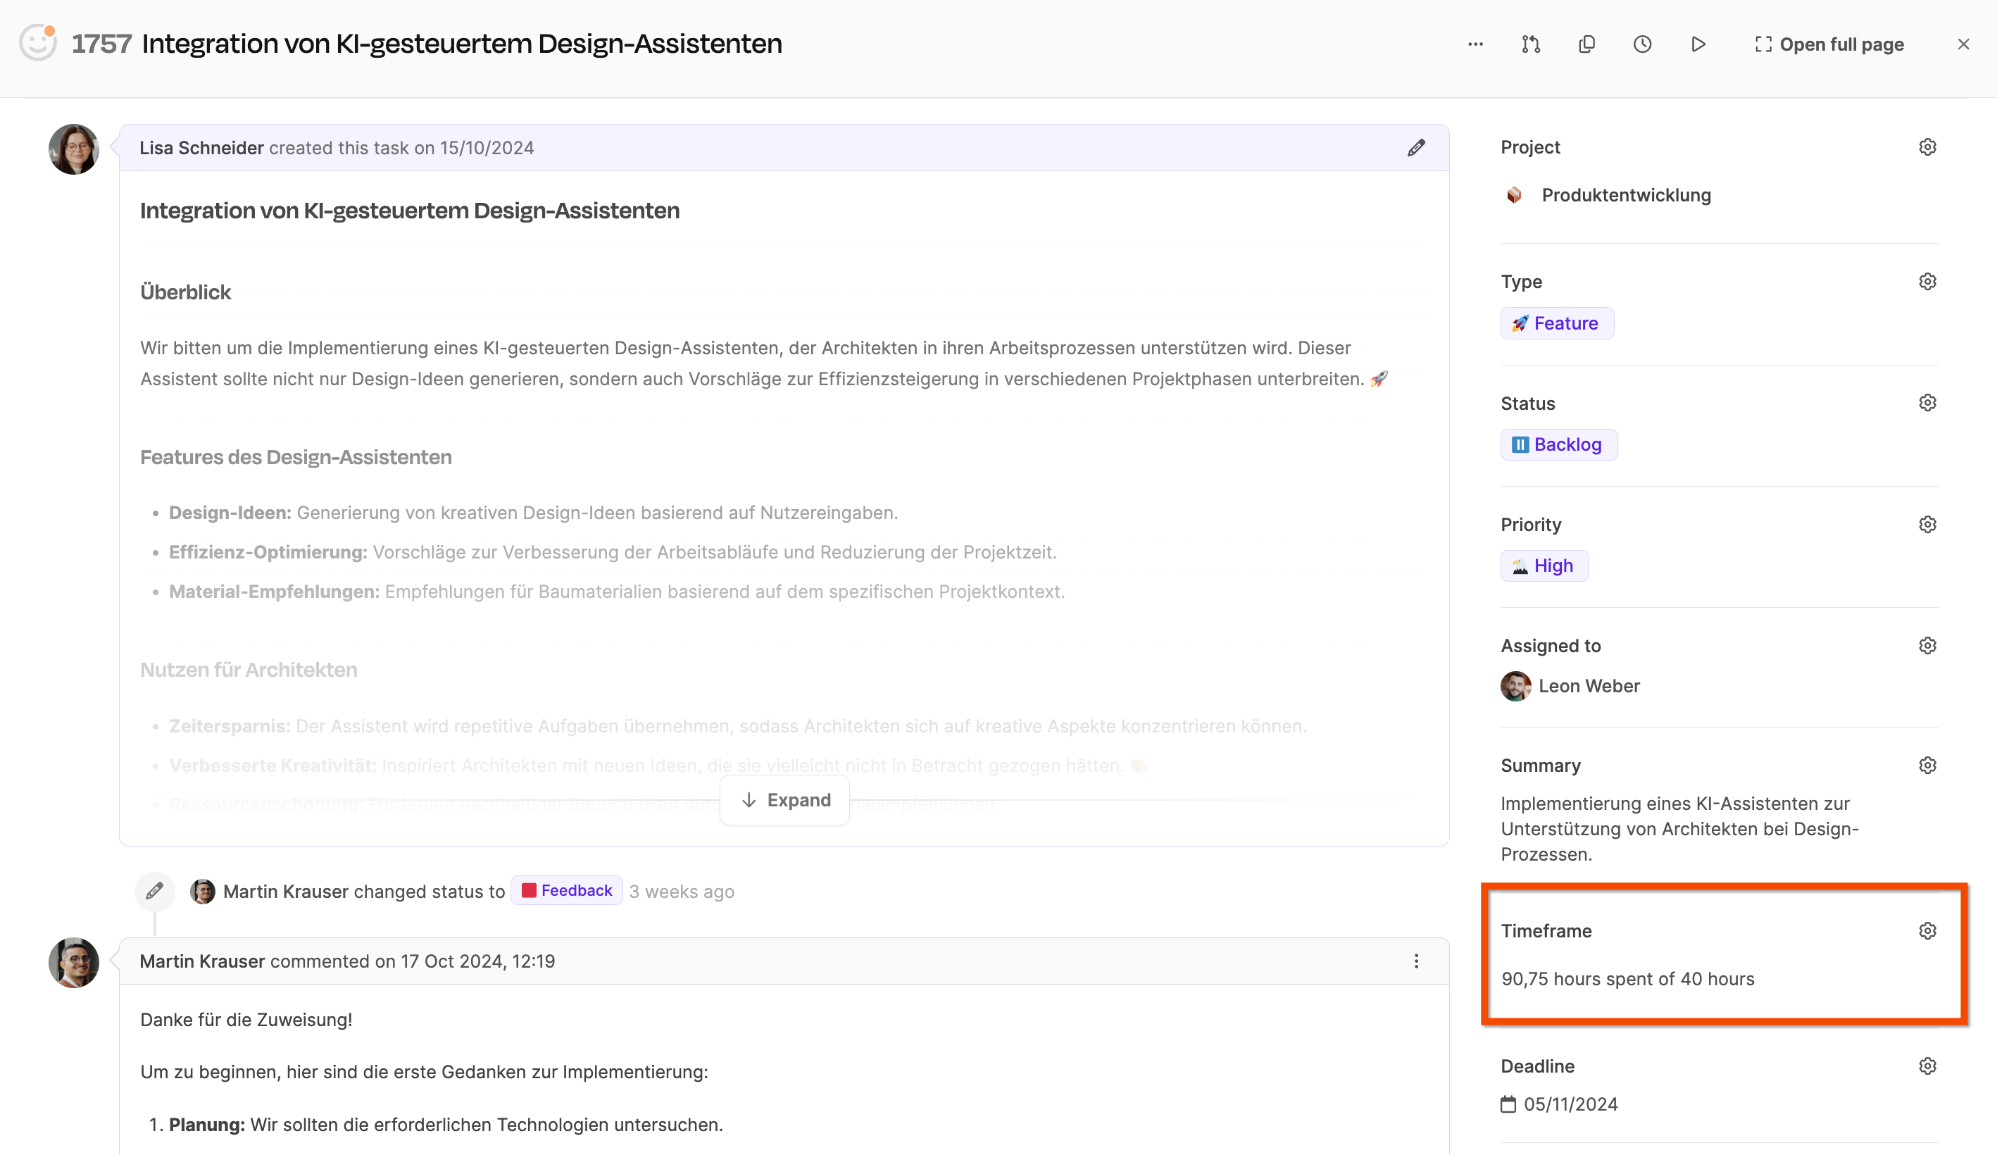The height and width of the screenshot is (1155, 1997).
Task: Click the Project settings gear icon
Action: point(1927,147)
